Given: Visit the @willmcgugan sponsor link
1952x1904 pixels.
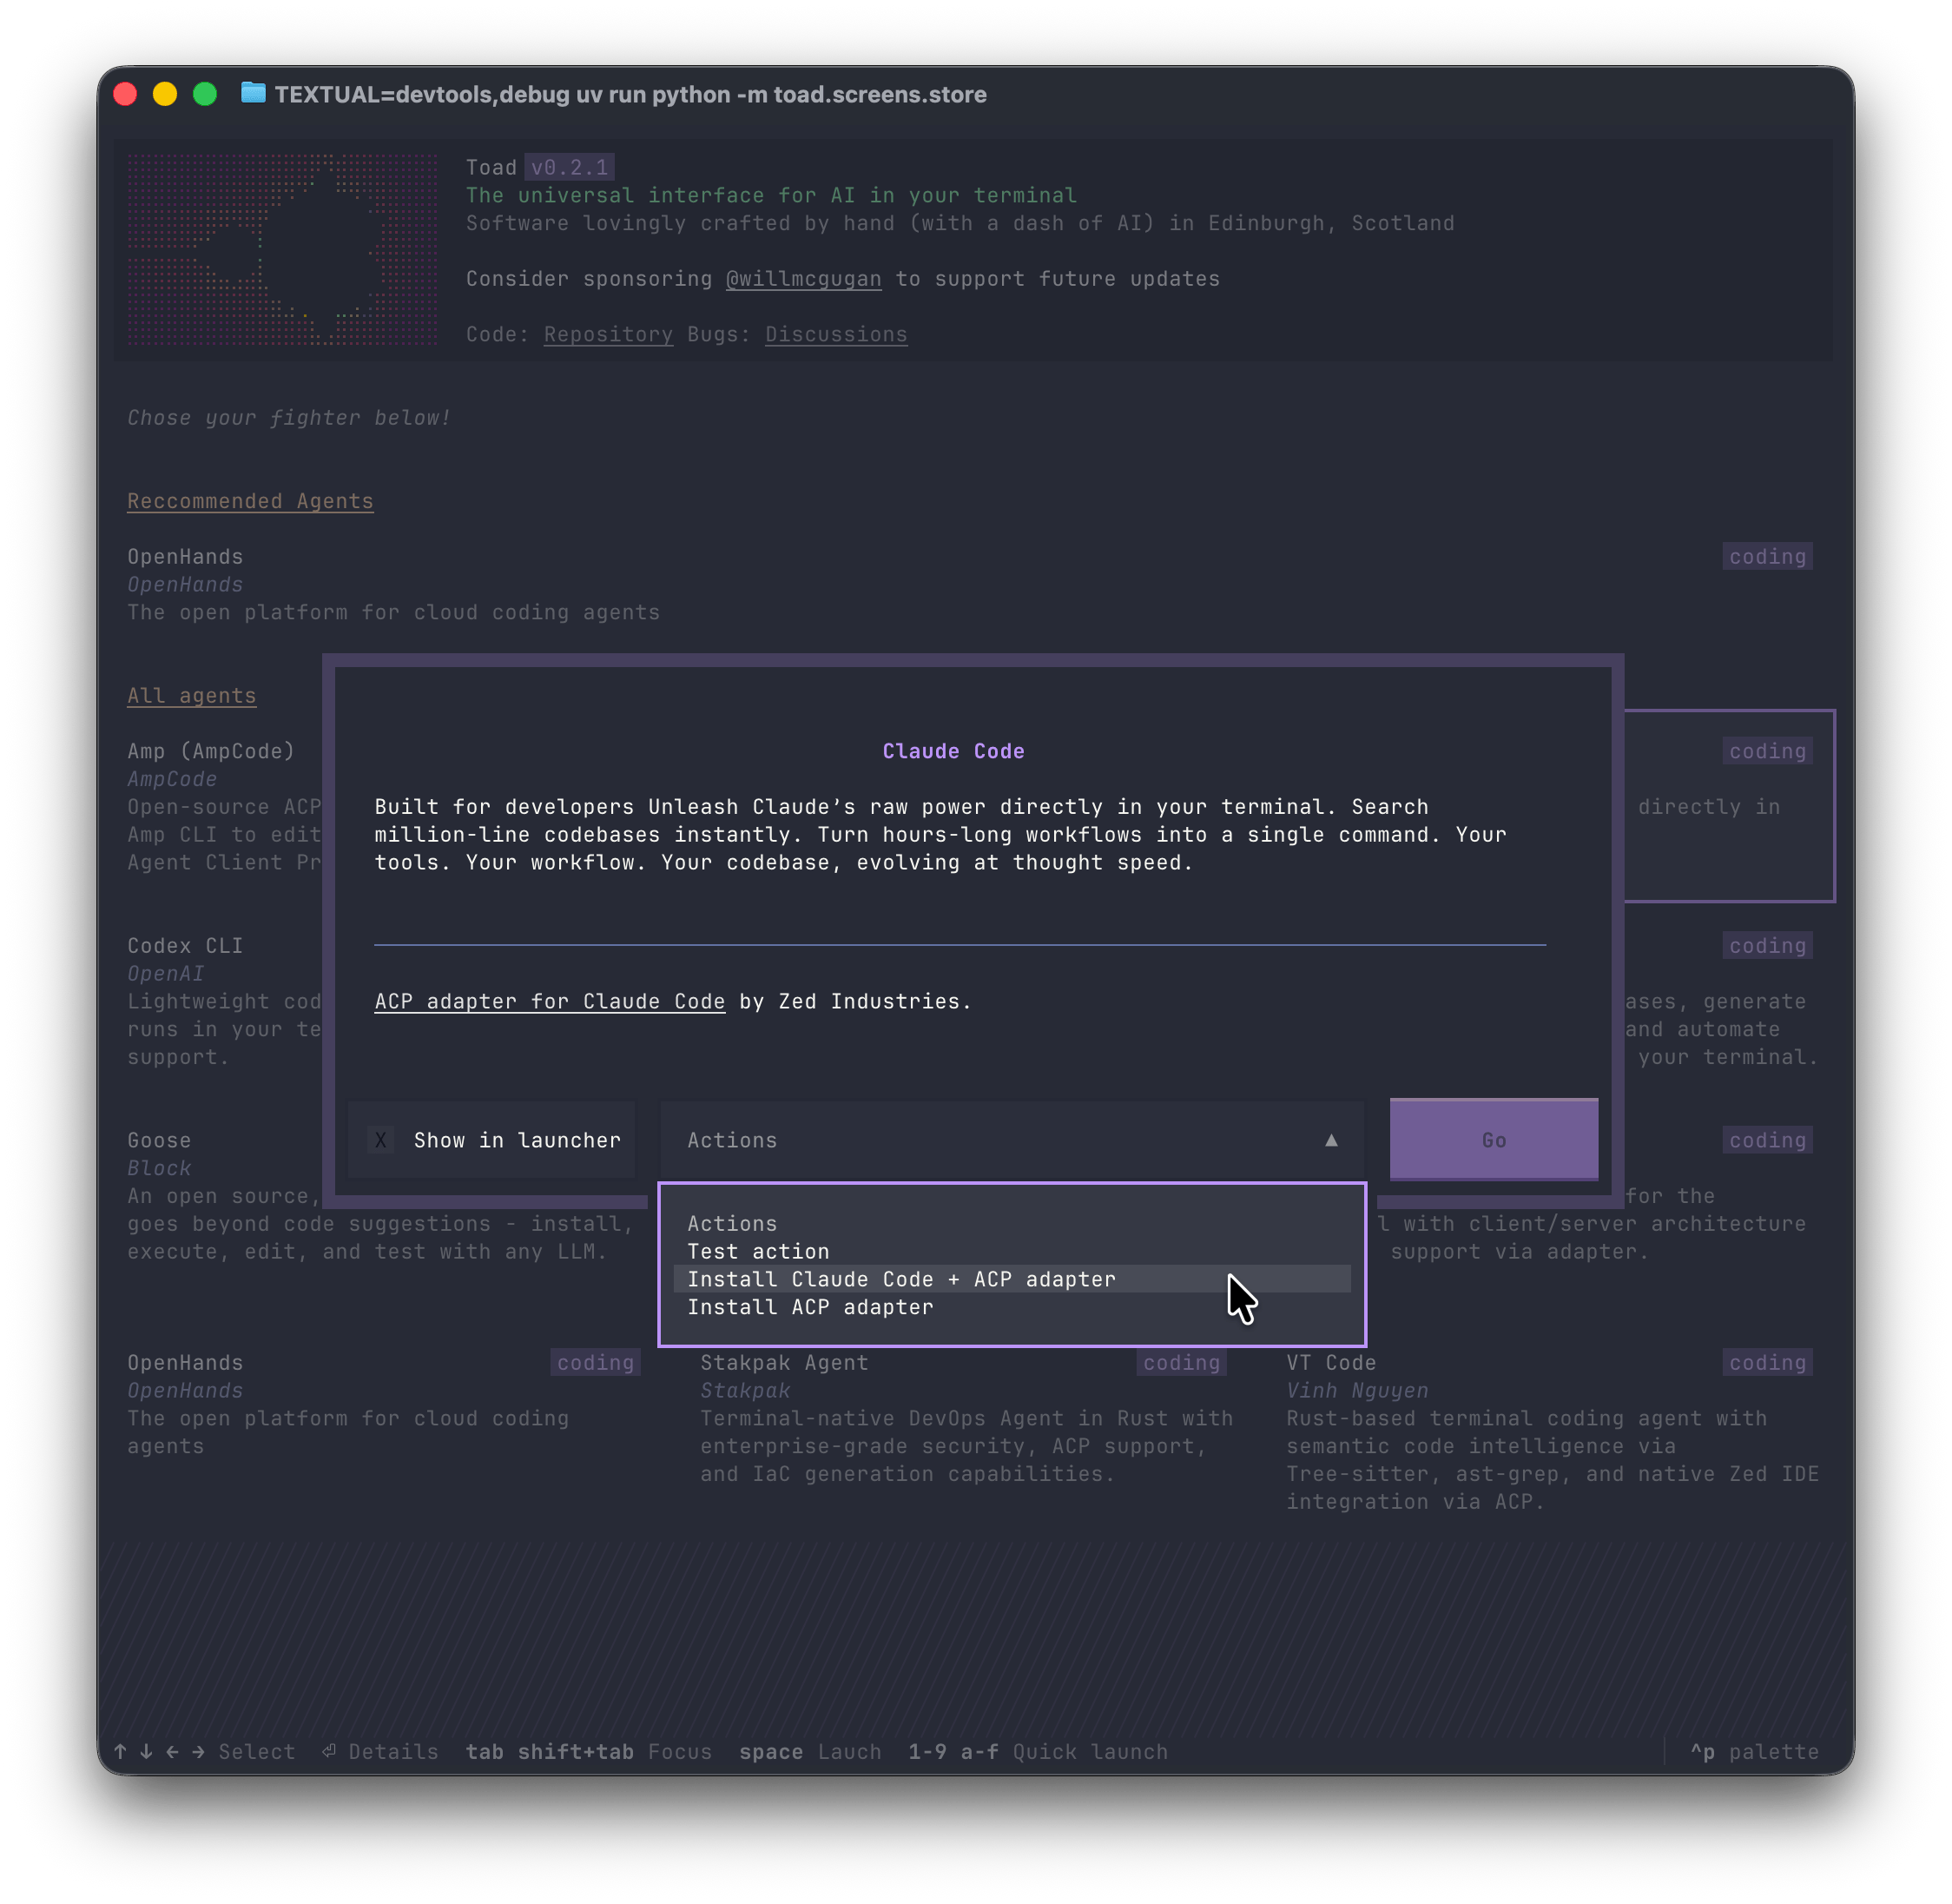Looking at the screenshot, I should point(802,279).
